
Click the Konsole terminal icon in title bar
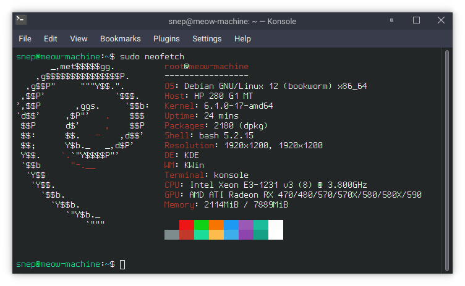click(21, 20)
